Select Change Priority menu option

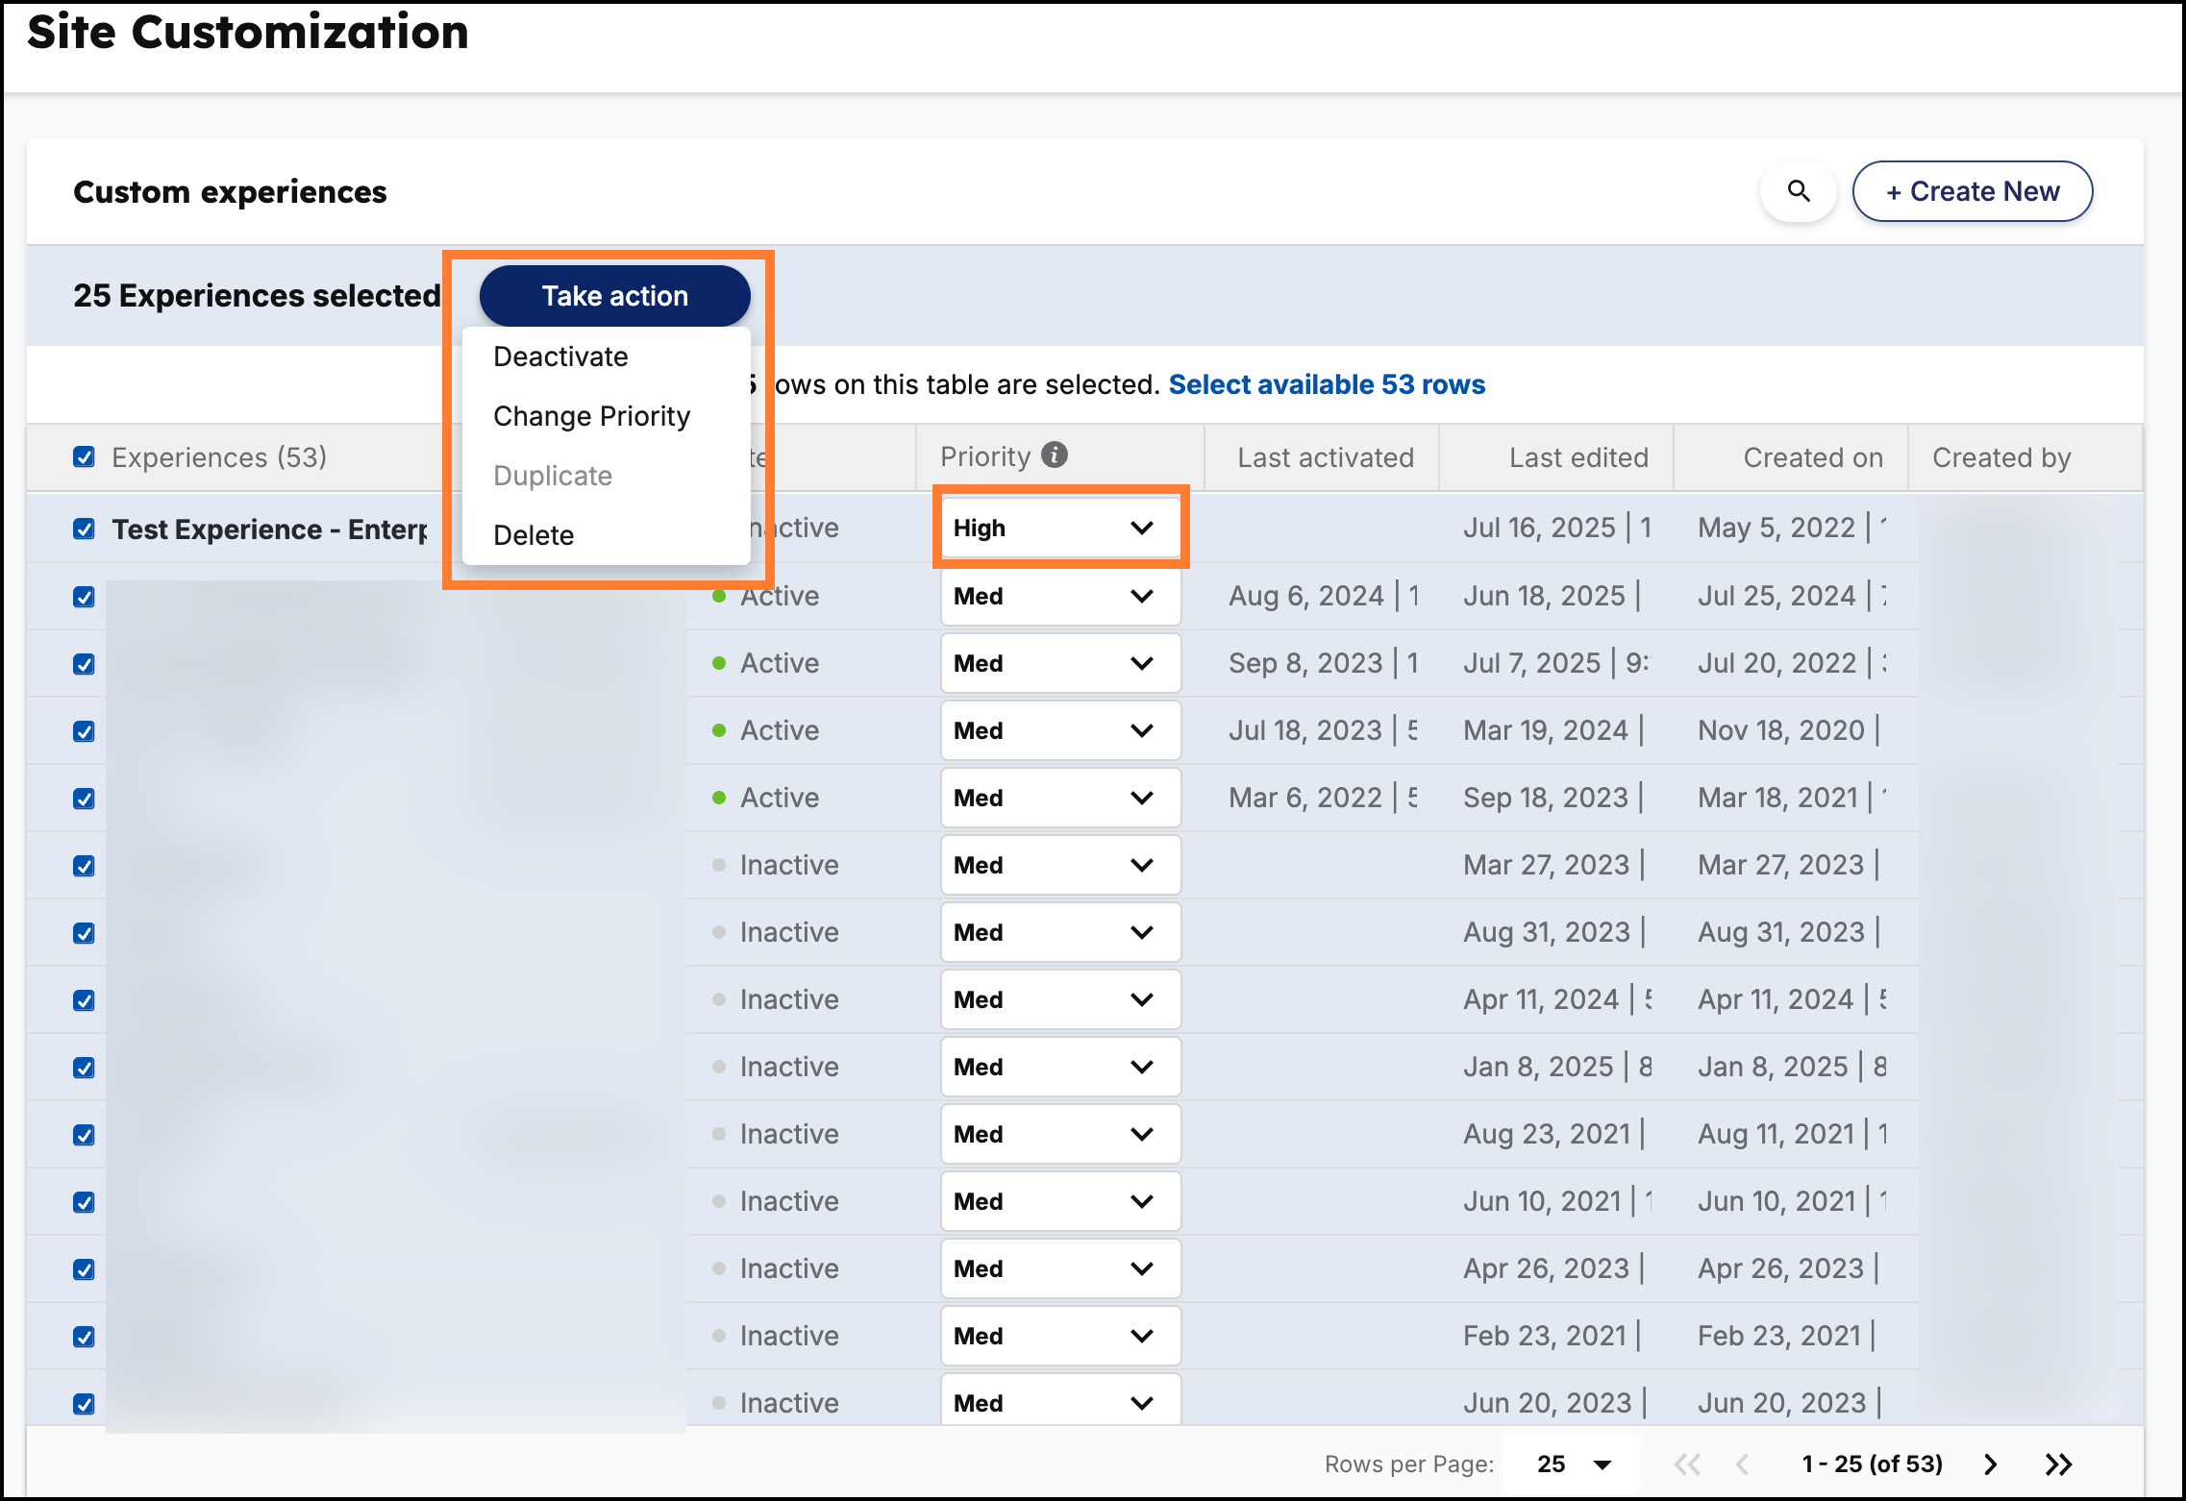(591, 416)
